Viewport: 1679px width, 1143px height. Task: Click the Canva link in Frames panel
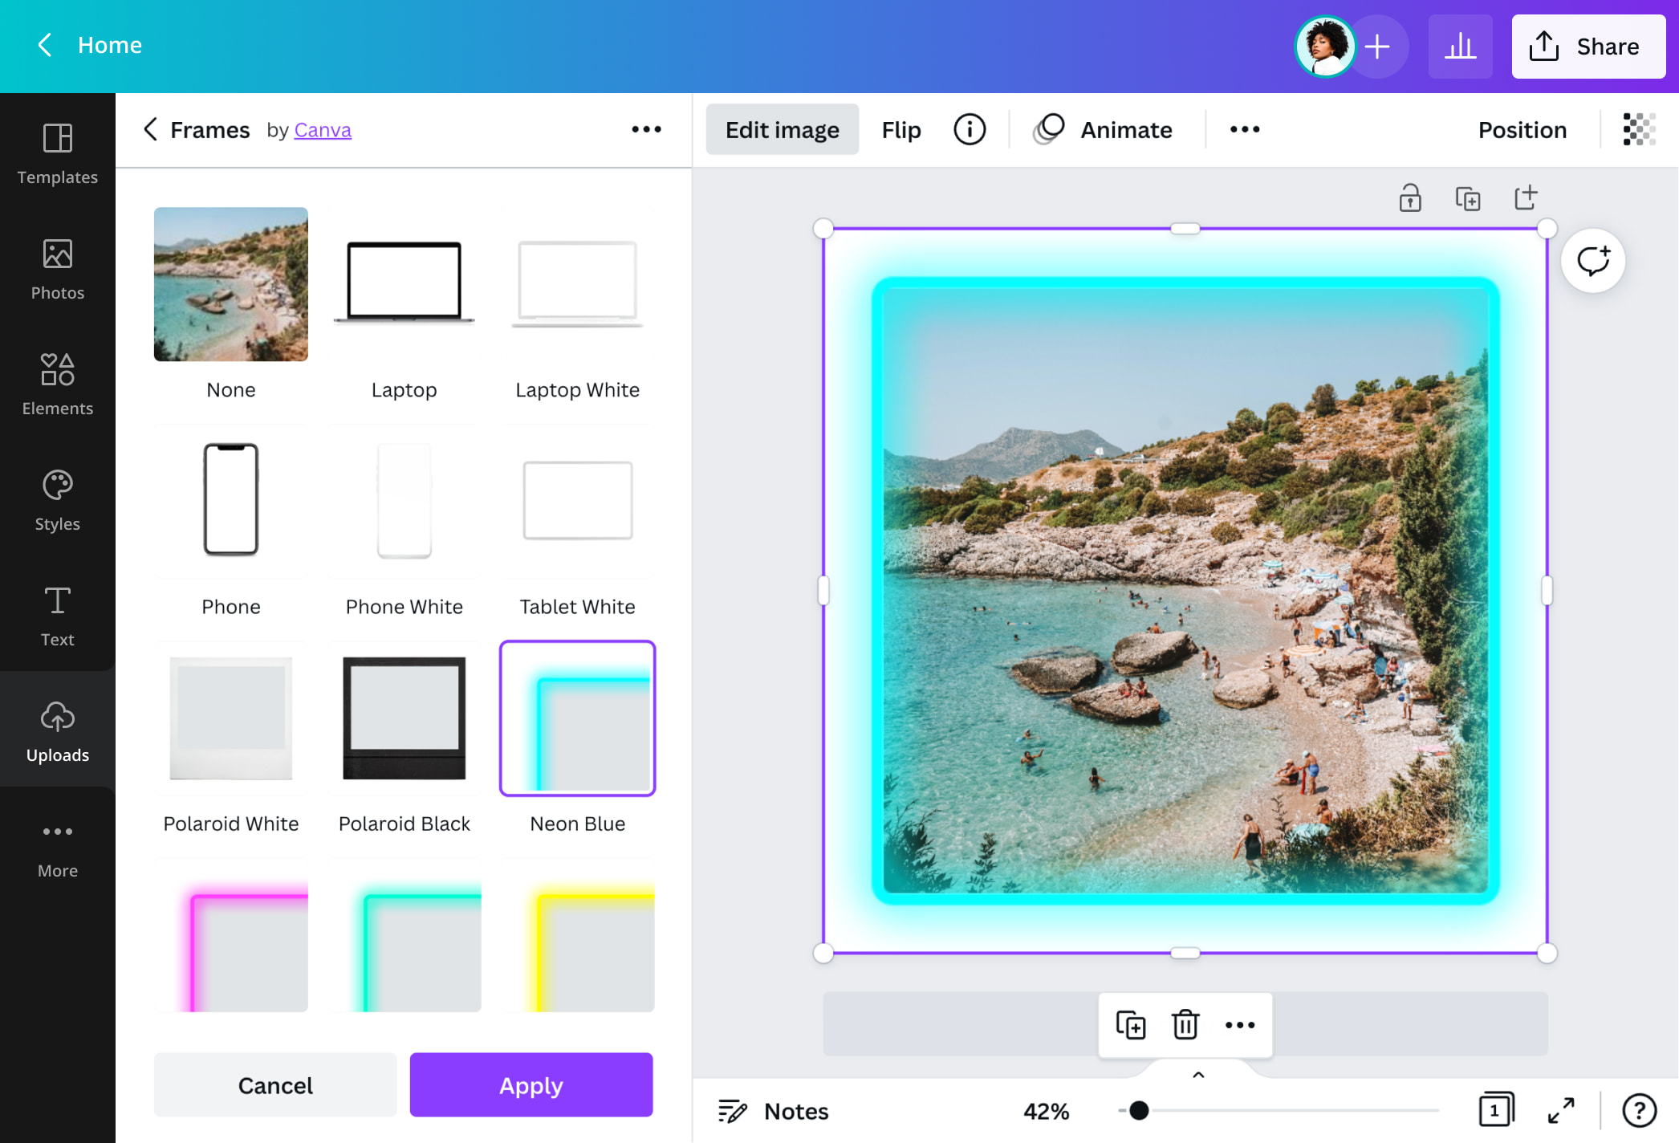323,129
